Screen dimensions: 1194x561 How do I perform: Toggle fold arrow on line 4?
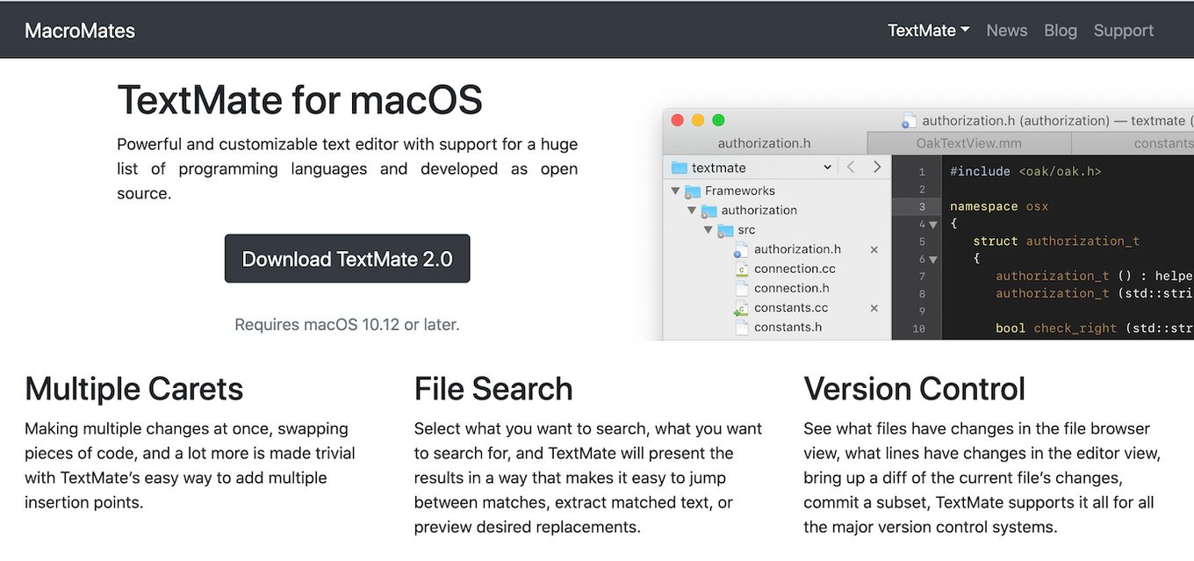coord(933,225)
